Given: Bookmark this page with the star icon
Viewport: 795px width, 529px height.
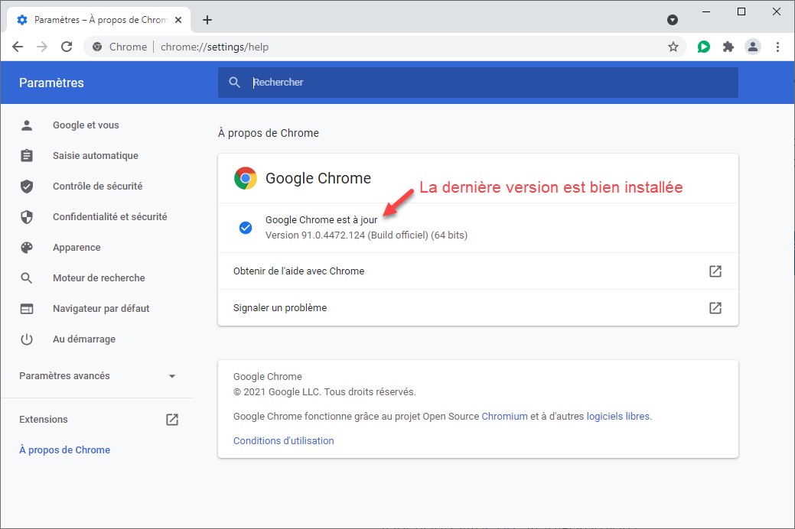Looking at the screenshot, I should click(673, 47).
